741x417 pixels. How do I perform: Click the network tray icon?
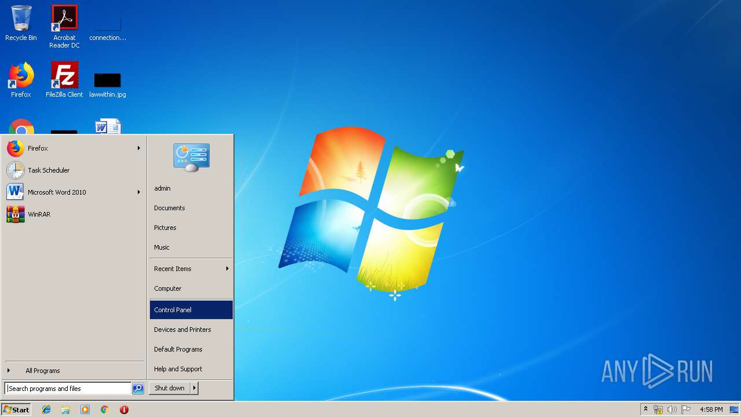click(x=658, y=409)
